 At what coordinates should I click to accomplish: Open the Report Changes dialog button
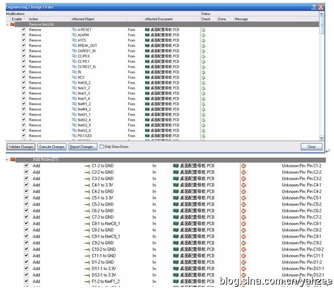(83, 147)
